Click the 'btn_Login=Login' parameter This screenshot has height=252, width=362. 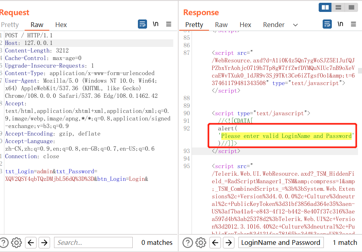pyautogui.click(x=121, y=179)
